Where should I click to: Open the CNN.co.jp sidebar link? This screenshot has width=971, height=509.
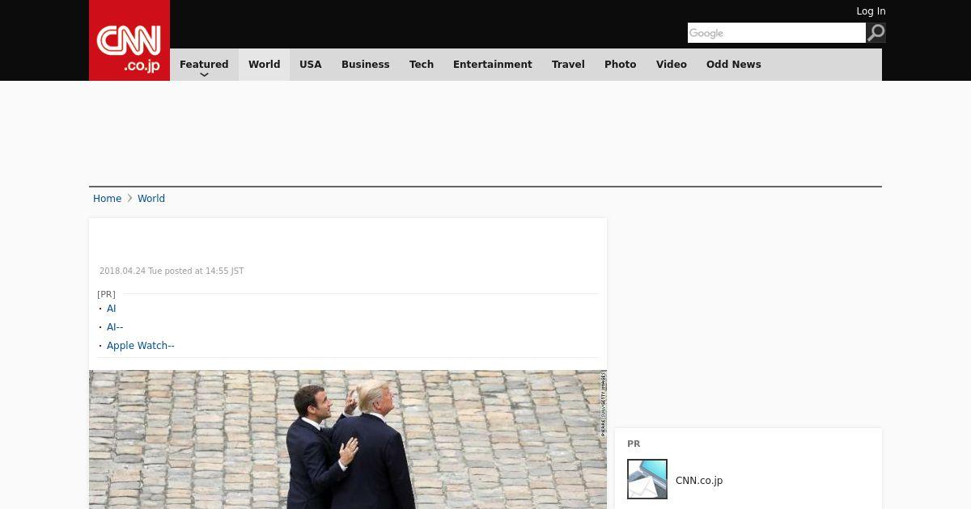[x=699, y=481]
